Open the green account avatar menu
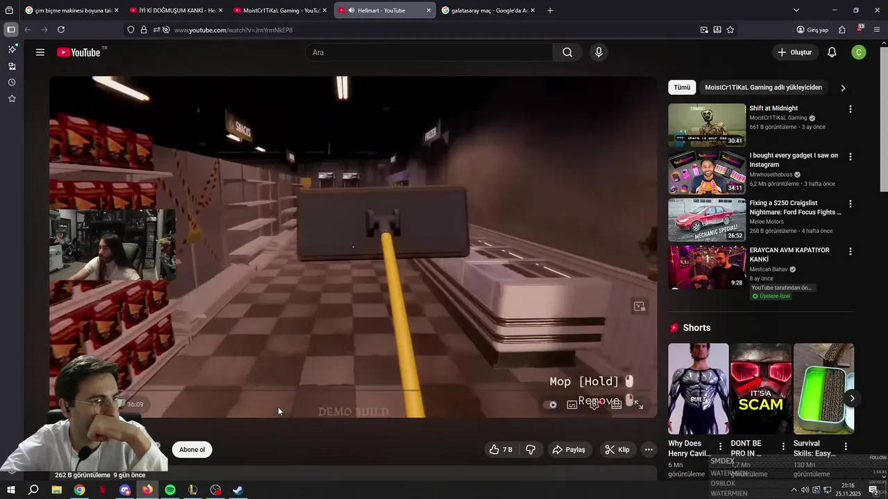Viewport: 888px width, 499px height. (859, 52)
